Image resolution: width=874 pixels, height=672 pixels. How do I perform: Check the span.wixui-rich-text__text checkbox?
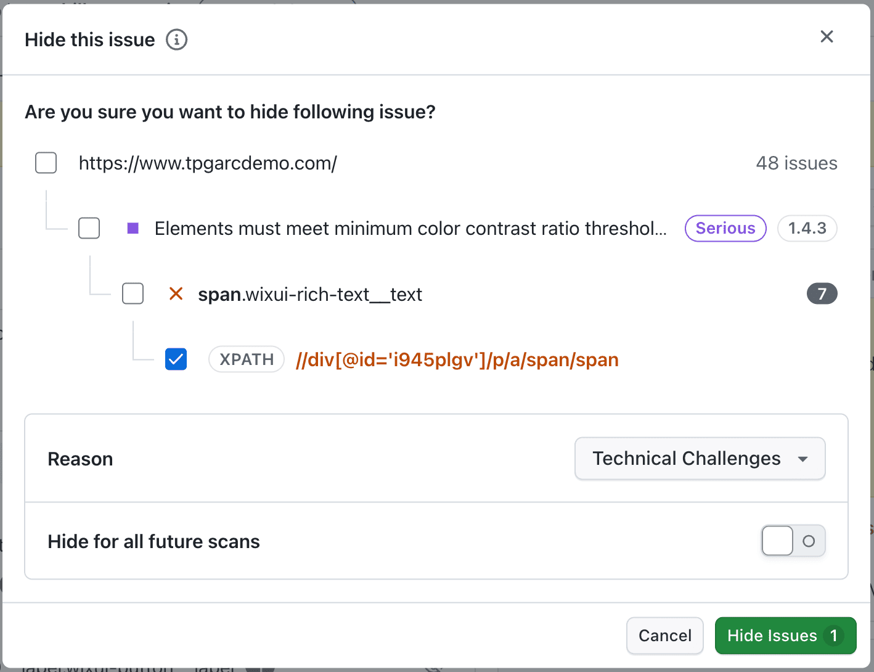click(x=133, y=293)
